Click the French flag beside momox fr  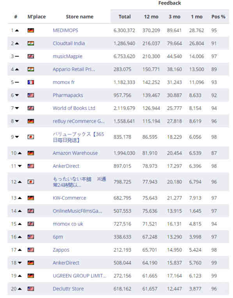pyautogui.click(x=31, y=82)
